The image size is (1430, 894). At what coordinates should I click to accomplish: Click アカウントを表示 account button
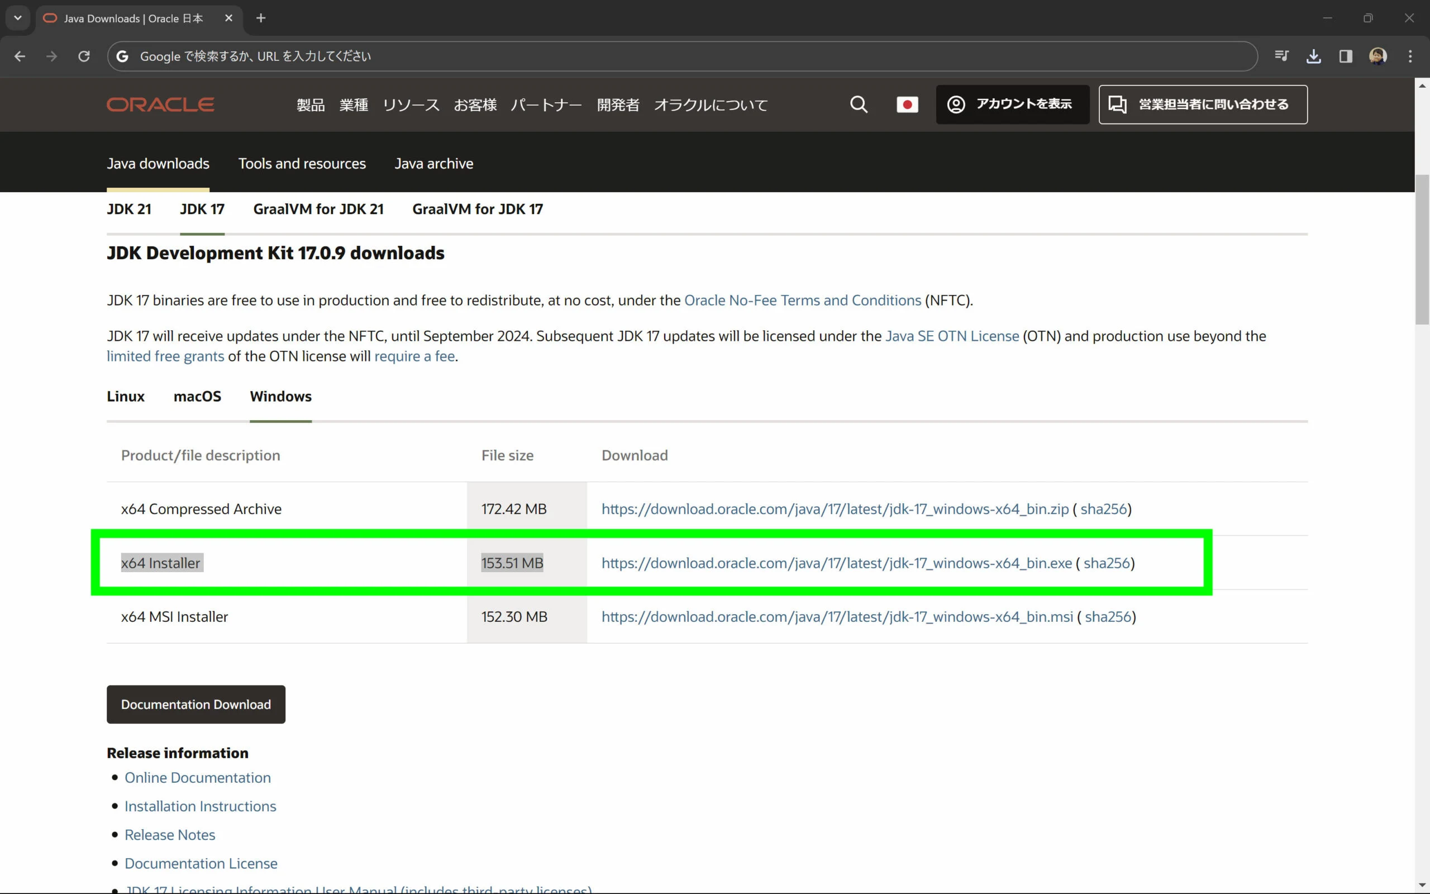pyautogui.click(x=1012, y=104)
